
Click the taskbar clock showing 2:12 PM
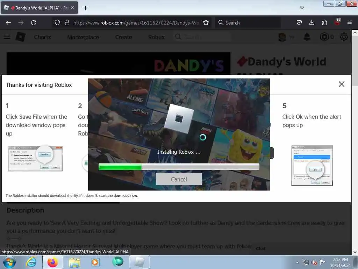340,262
